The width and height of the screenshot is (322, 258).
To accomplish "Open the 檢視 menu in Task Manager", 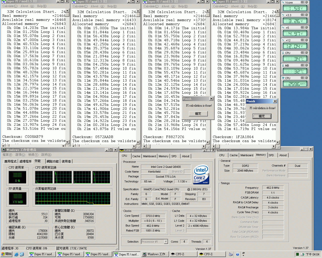I will click(x=33, y=155).
